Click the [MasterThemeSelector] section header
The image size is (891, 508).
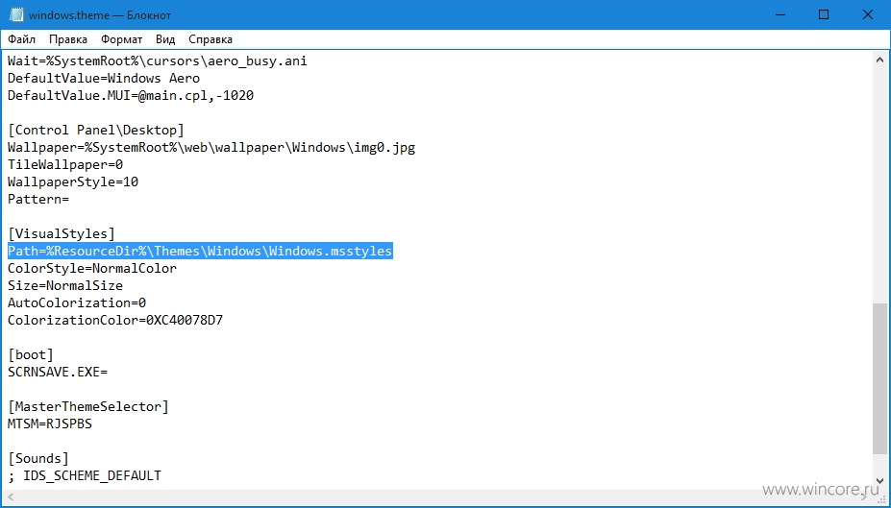click(88, 406)
